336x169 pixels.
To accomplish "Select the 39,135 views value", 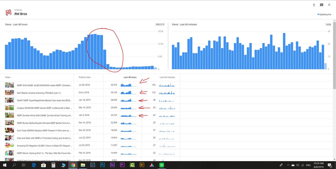I will click(x=114, y=92).
